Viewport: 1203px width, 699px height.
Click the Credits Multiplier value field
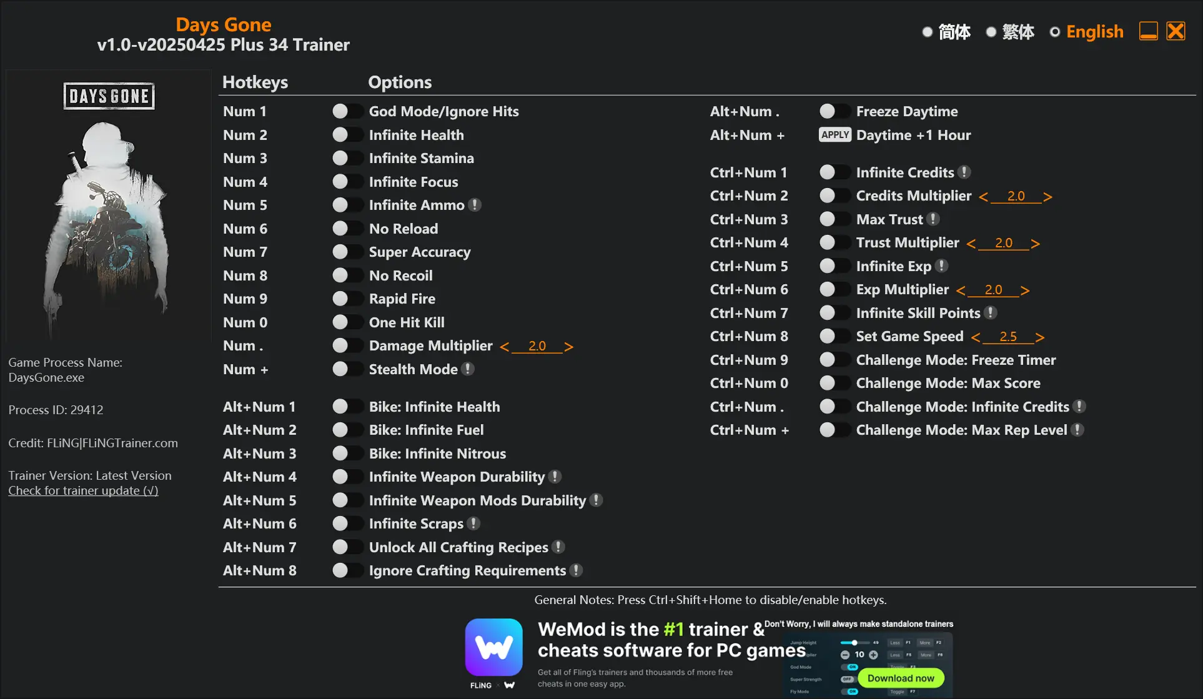pos(1016,196)
